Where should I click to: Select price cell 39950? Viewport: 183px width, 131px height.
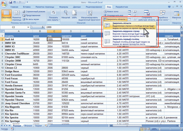point(40,47)
